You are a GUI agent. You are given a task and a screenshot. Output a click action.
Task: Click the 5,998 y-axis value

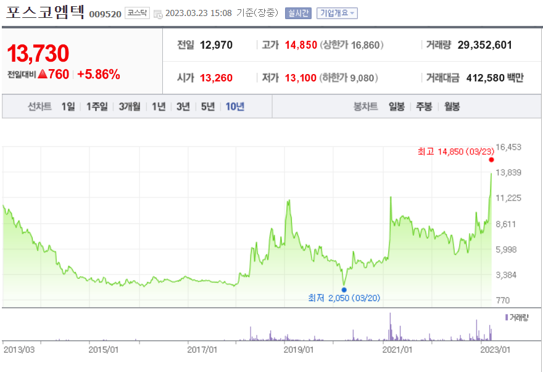506,250
